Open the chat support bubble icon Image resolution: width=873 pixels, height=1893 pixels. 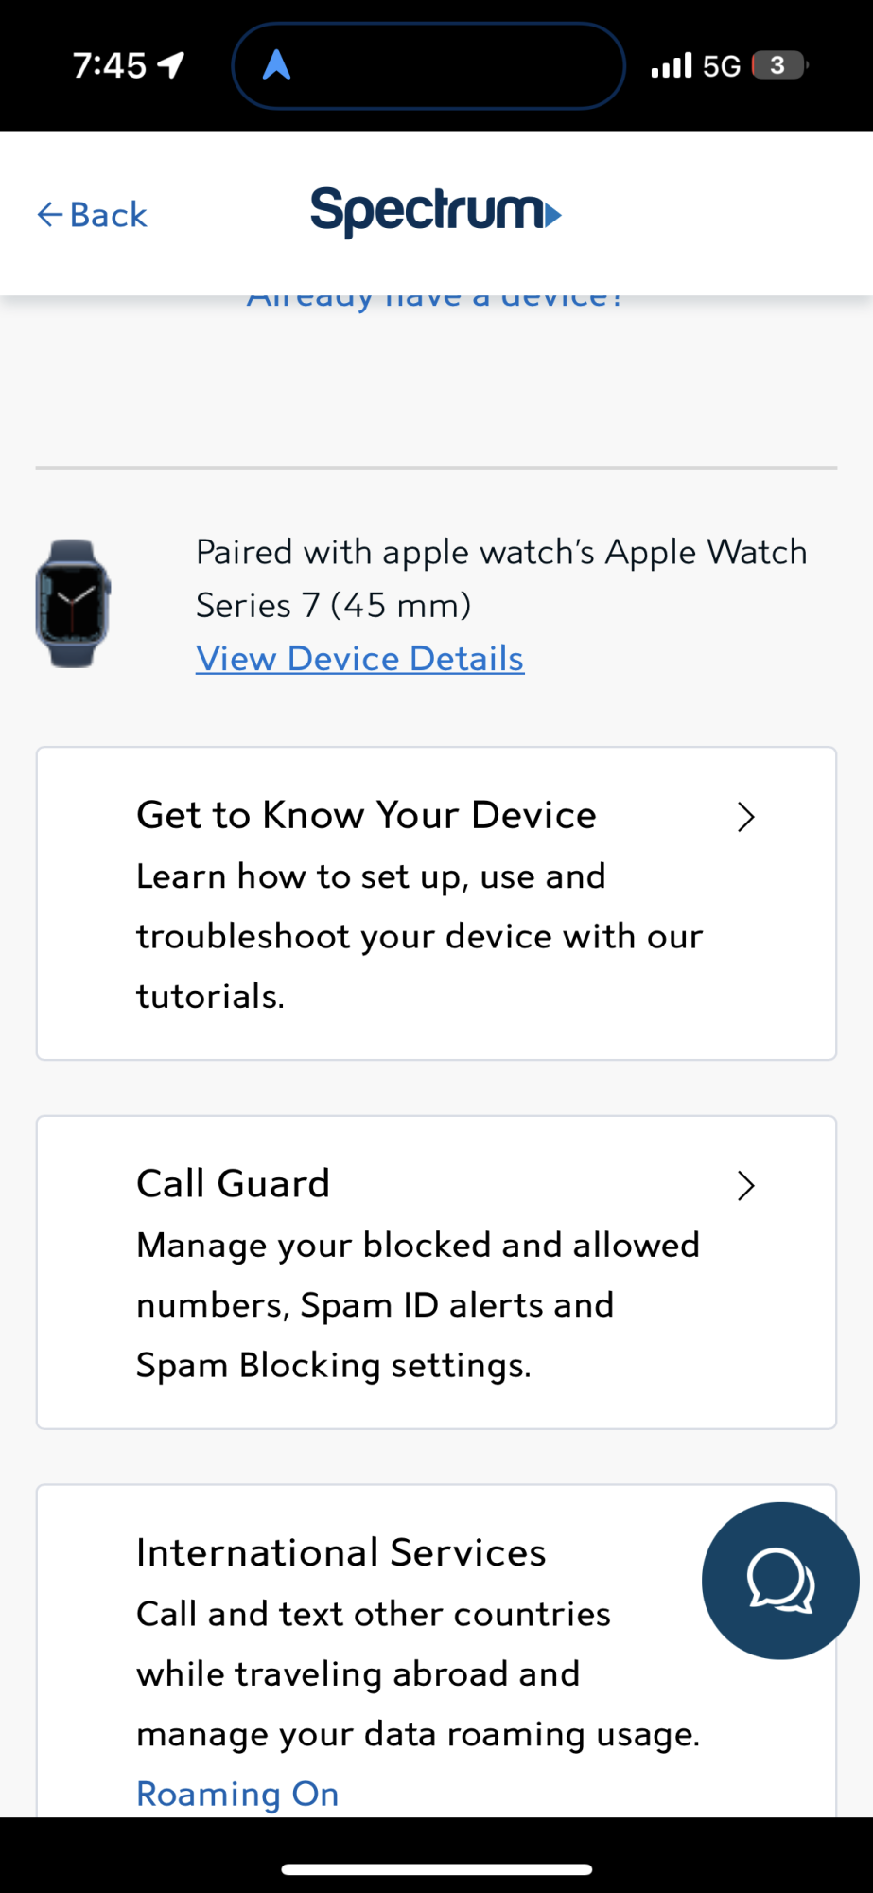point(780,1581)
